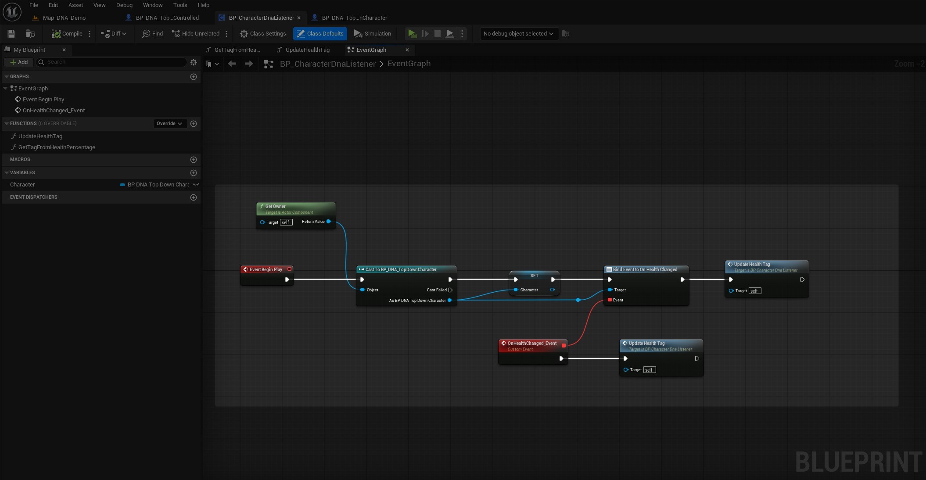Compile the blueprint
The width and height of the screenshot is (926, 480).
point(67,34)
